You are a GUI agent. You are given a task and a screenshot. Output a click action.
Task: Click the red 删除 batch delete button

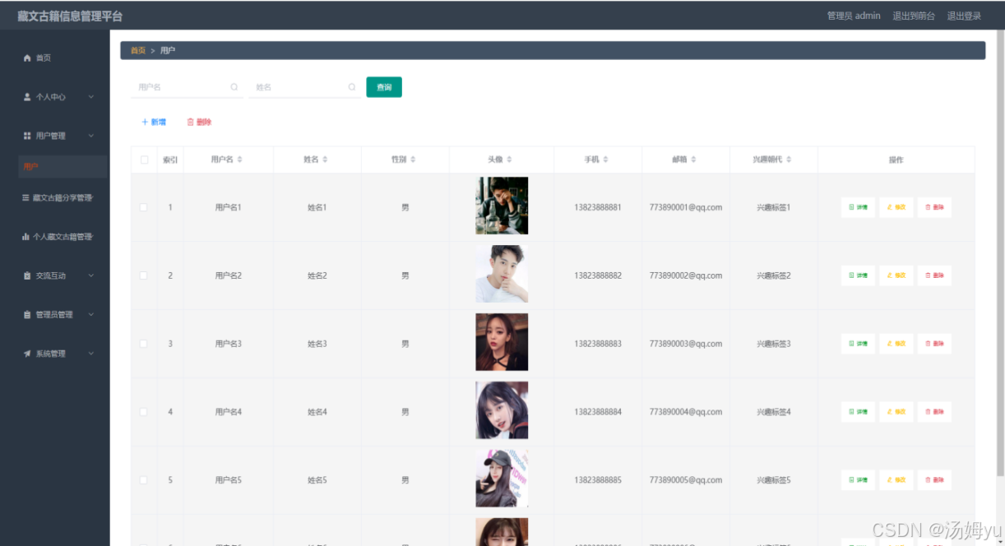click(x=199, y=122)
